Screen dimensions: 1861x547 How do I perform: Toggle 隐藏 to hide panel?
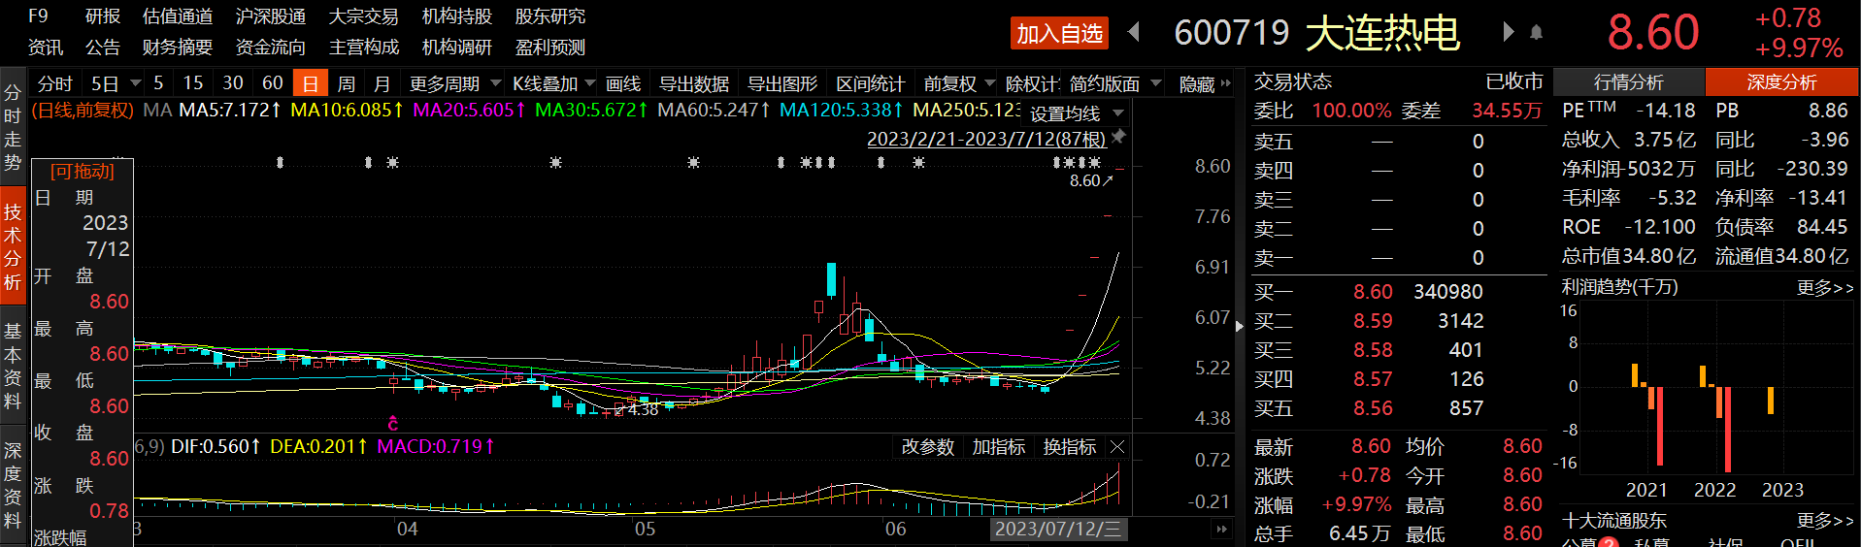click(x=1197, y=84)
